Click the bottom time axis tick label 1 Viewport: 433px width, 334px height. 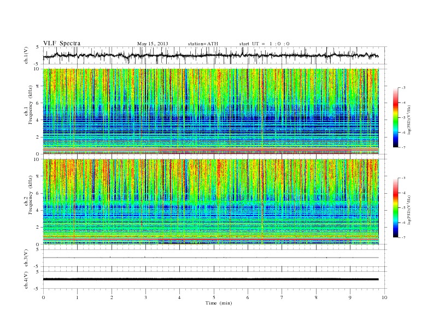click(77, 297)
